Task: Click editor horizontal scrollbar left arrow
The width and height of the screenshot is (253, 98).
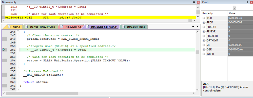Action: click(x=4, y=93)
